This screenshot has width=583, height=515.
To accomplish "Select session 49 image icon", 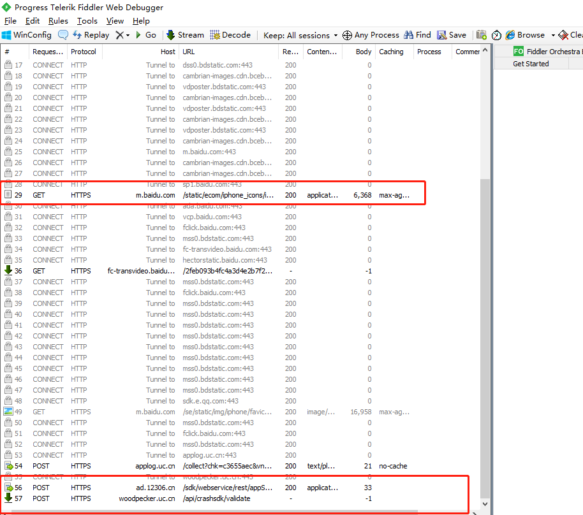I will click(x=8, y=411).
